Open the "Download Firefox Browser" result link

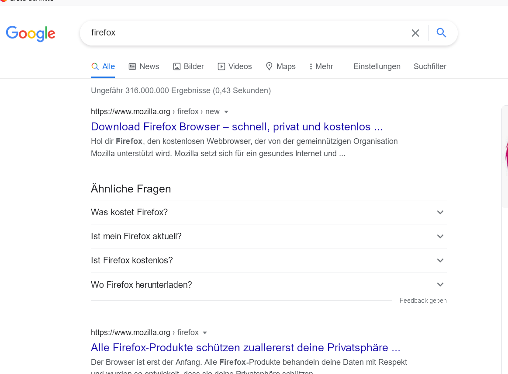click(x=237, y=127)
